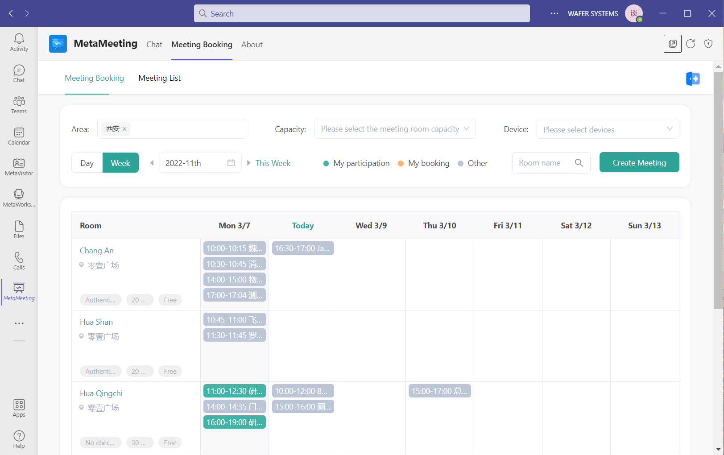Launch the MetaVisitor app
The image size is (724, 455).
pyautogui.click(x=19, y=167)
